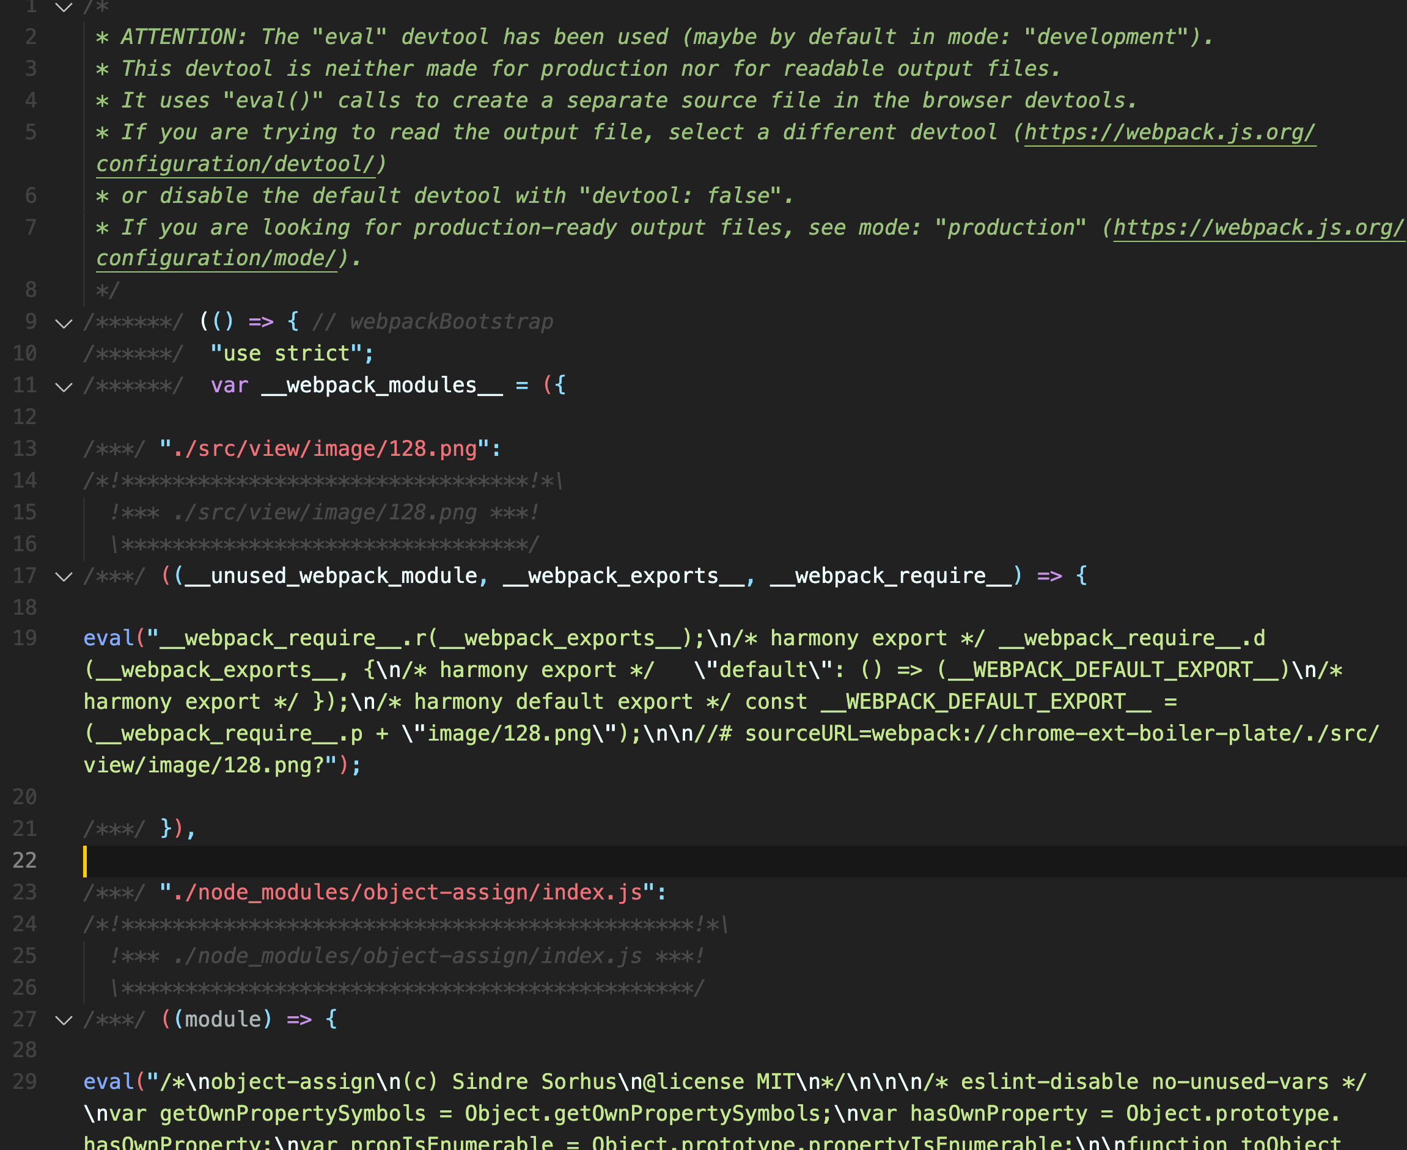Screen dimensions: 1407x1150
Task: Click the webpackBootstrap comment text
Action: pos(450,322)
